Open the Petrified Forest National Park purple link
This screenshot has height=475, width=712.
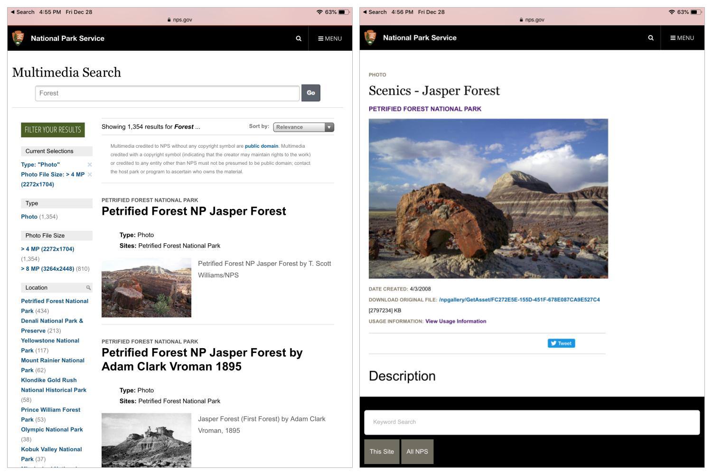[x=425, y=109]
